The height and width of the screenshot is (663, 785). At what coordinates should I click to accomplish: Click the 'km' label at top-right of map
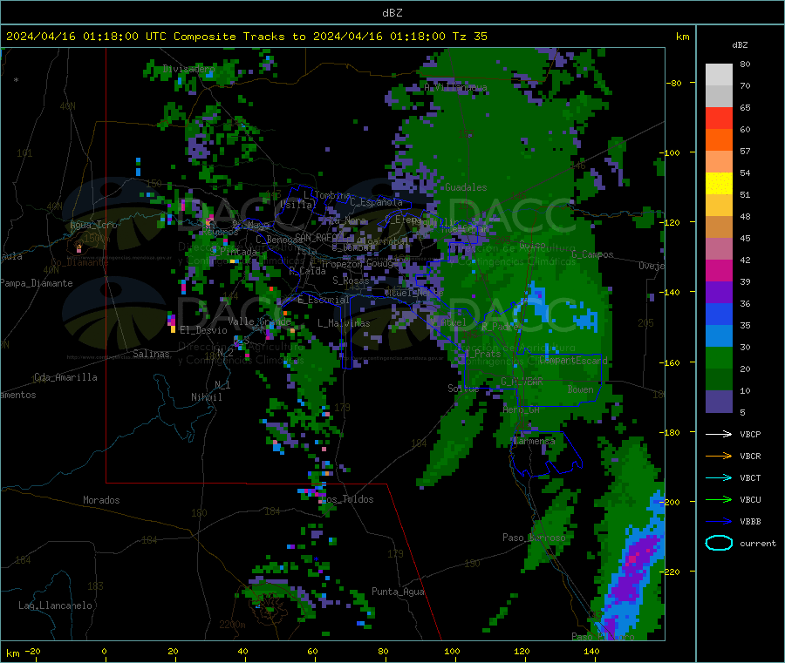coord(682,37)
